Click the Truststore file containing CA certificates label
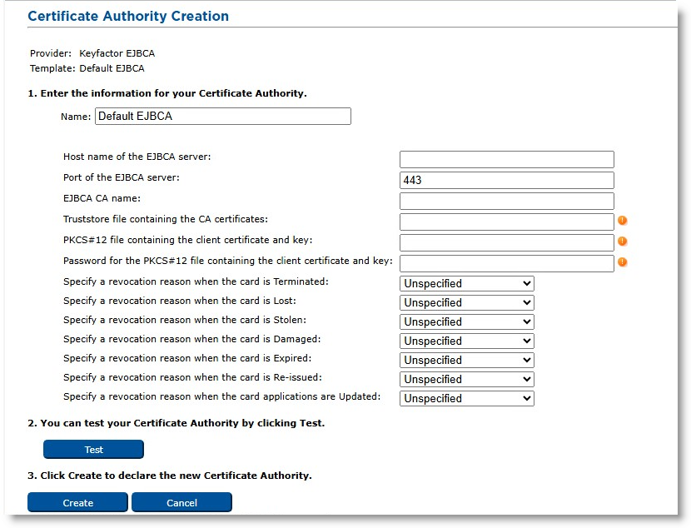The width and height of the screenshot is (691, 528). 166,219
